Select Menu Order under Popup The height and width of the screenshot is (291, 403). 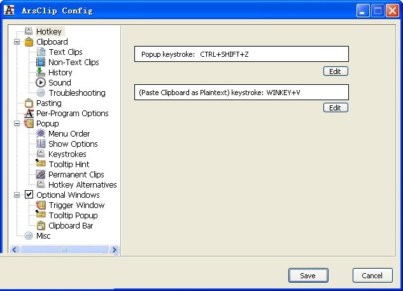pyautogui.click(x=69, y=133)
